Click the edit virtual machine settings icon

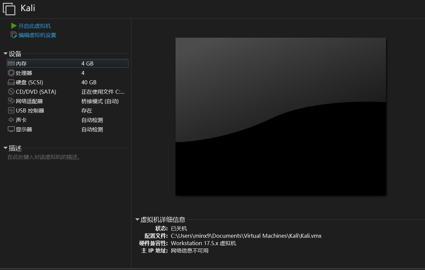coord(14,35)
